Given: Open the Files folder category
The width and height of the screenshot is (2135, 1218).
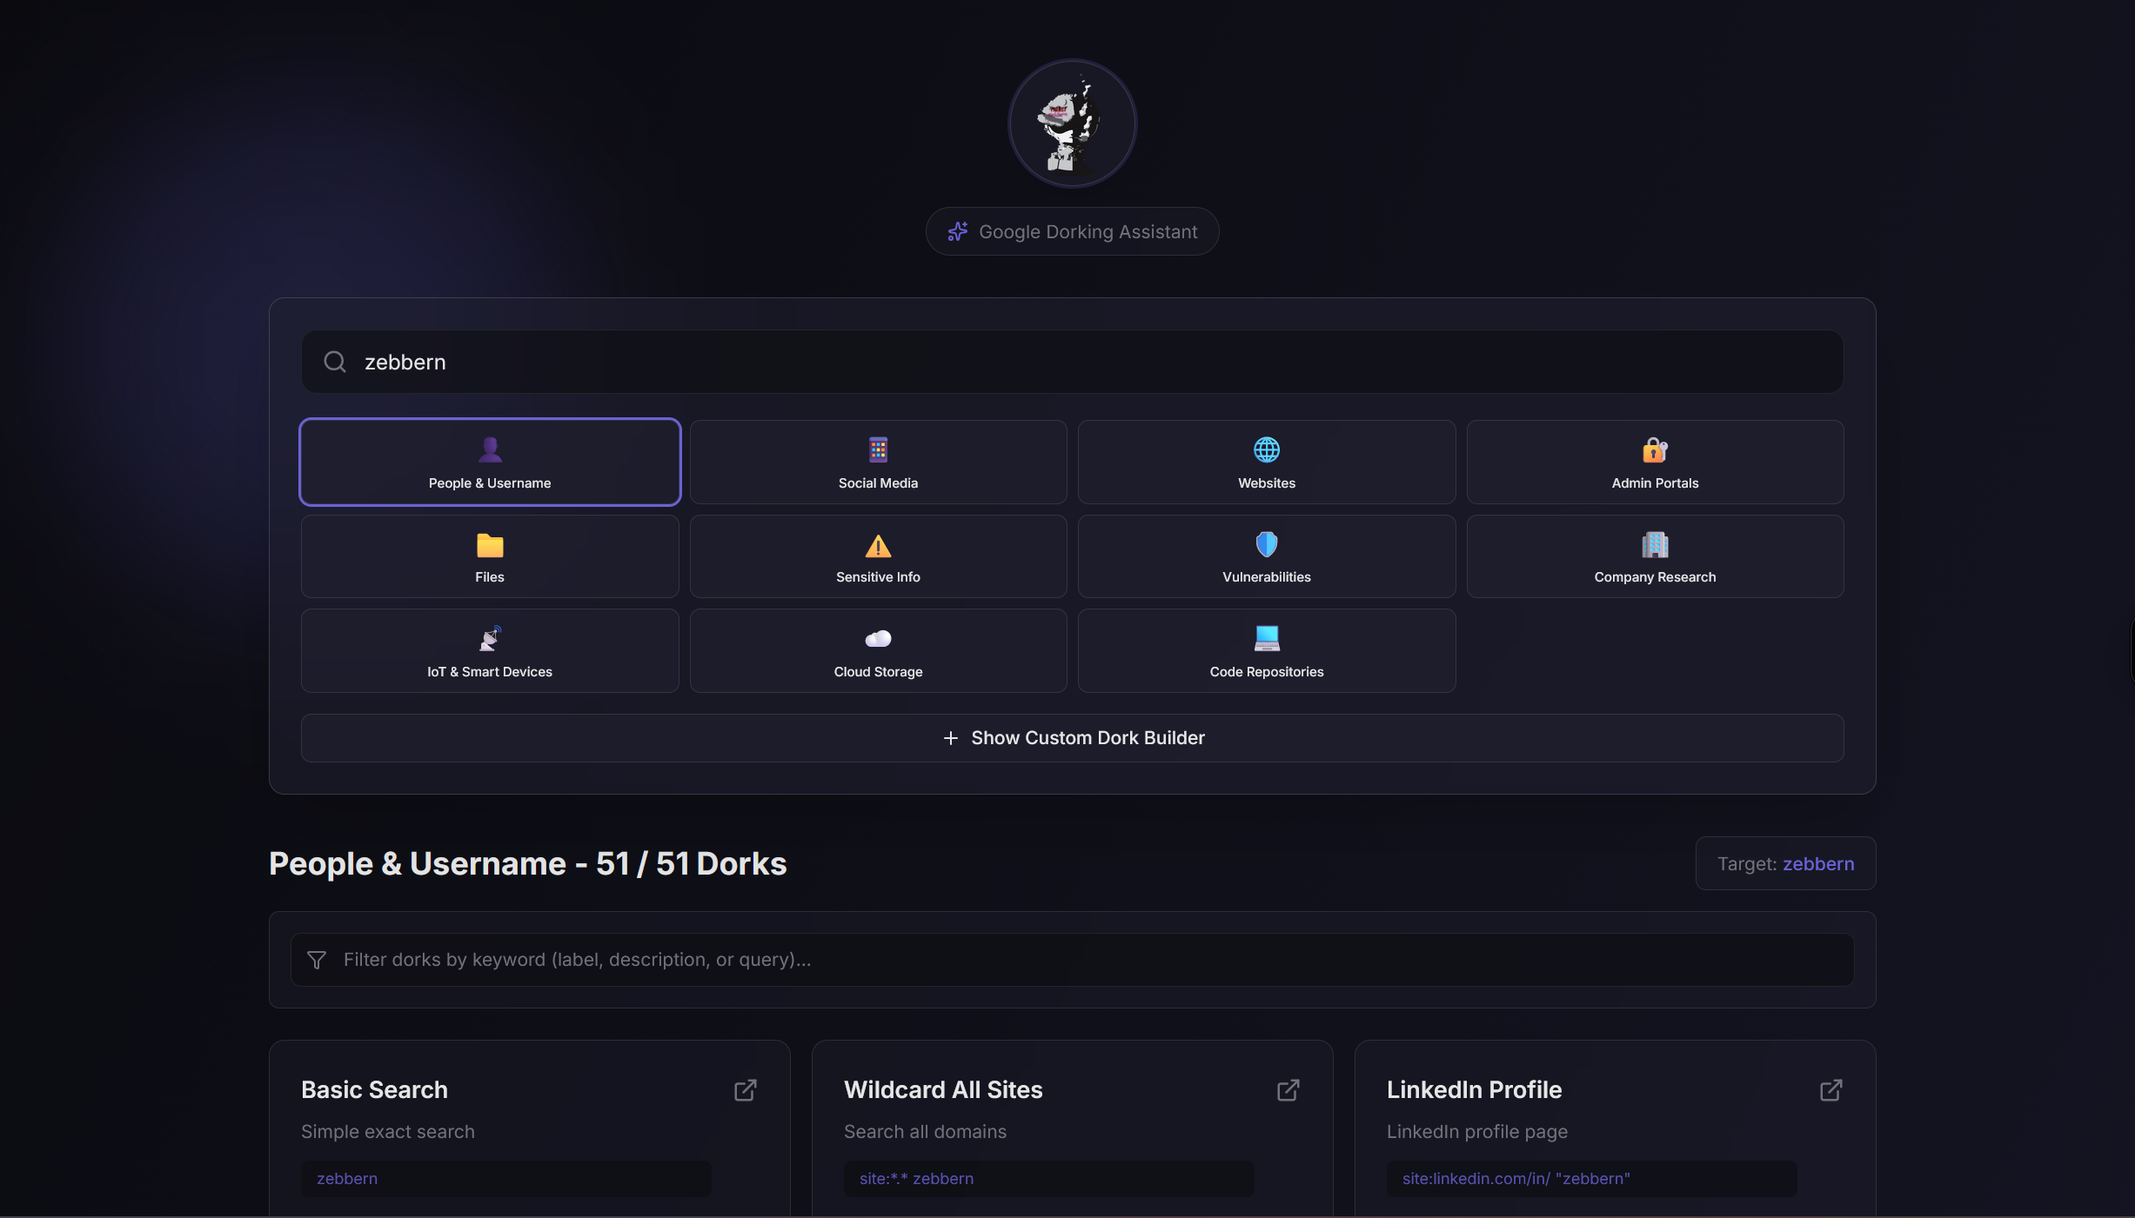Looking at the screenshot, I should click(x=489, y=556).
